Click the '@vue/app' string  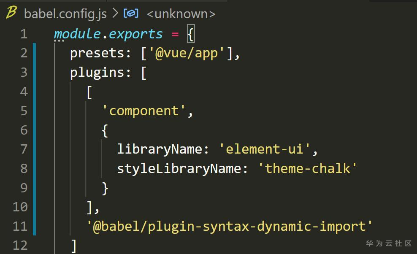[187, 53]
